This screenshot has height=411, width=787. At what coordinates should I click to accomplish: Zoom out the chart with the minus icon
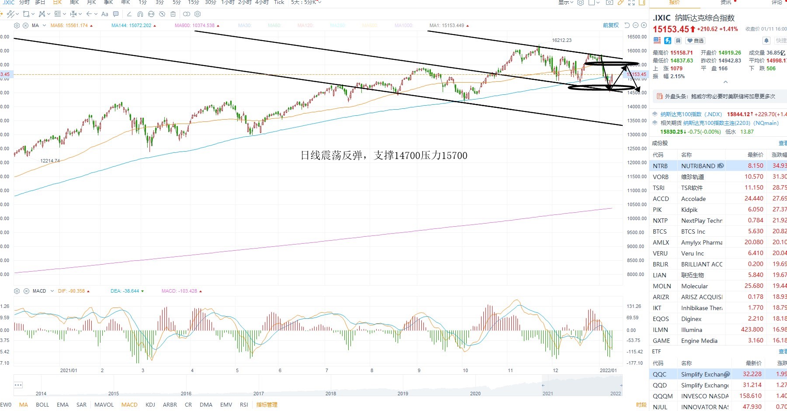coord(636,25)
